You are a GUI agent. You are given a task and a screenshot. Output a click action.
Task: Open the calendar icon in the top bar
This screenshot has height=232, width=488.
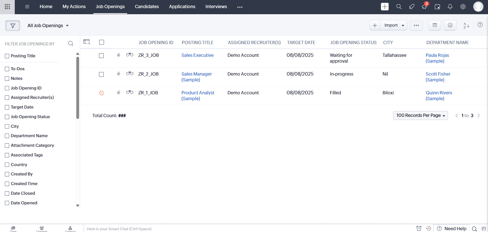pyautogui.click(x=437, y=7)
